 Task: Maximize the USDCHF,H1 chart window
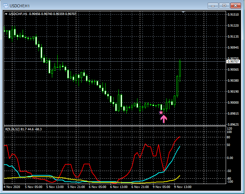coord(224,6)
